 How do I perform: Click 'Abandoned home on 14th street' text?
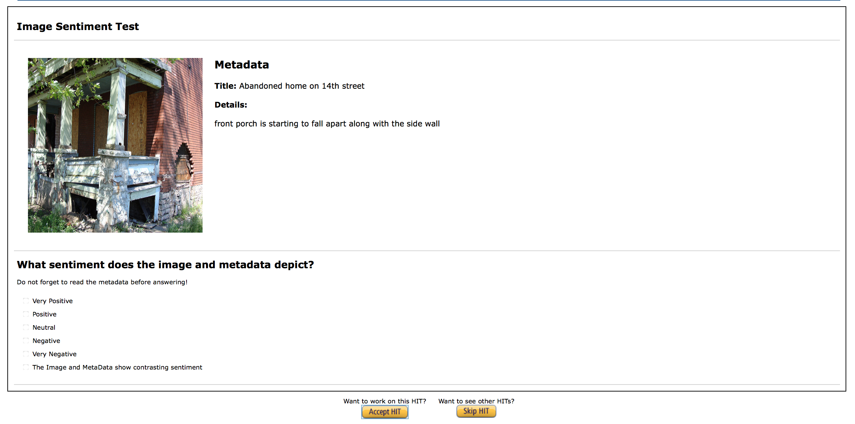[301, 86]
